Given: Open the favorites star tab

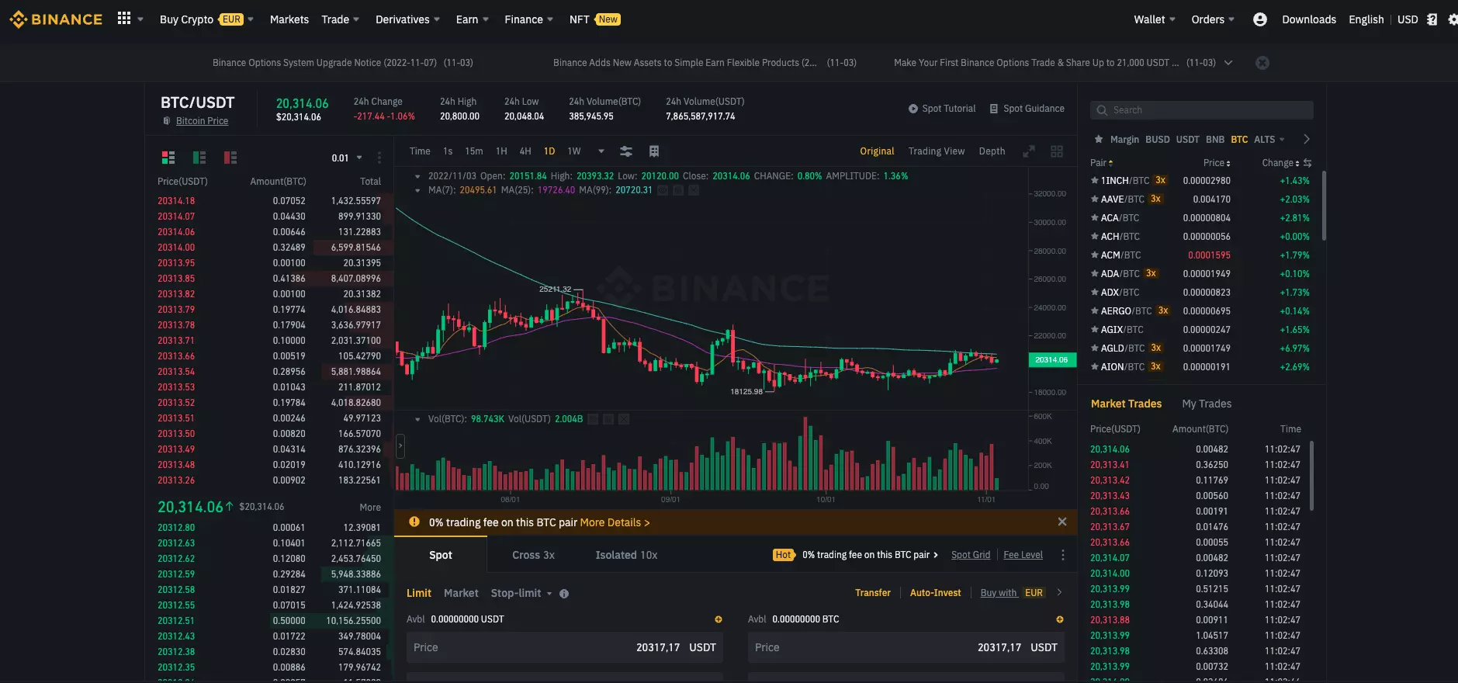Looking at the screenshot, I should click(x=1099, y=140).
